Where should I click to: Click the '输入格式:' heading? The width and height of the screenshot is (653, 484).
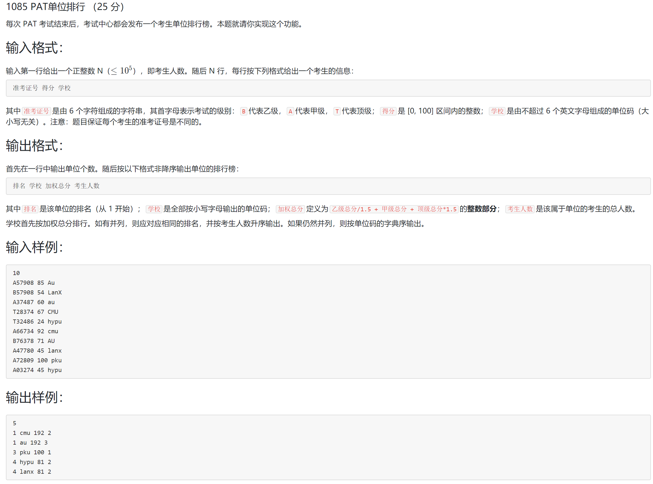[x=34, y=48]
